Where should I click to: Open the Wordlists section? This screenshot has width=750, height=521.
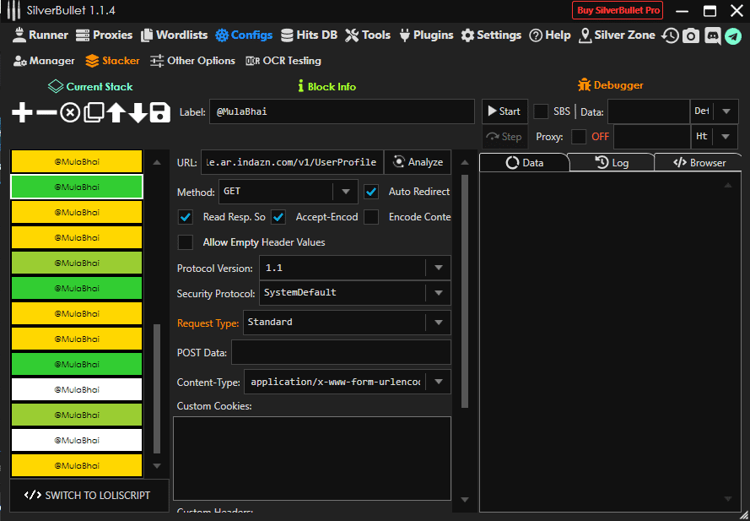[174, 35]
